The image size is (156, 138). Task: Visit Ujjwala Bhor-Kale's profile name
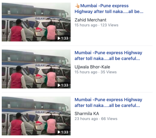pos(92,67)
